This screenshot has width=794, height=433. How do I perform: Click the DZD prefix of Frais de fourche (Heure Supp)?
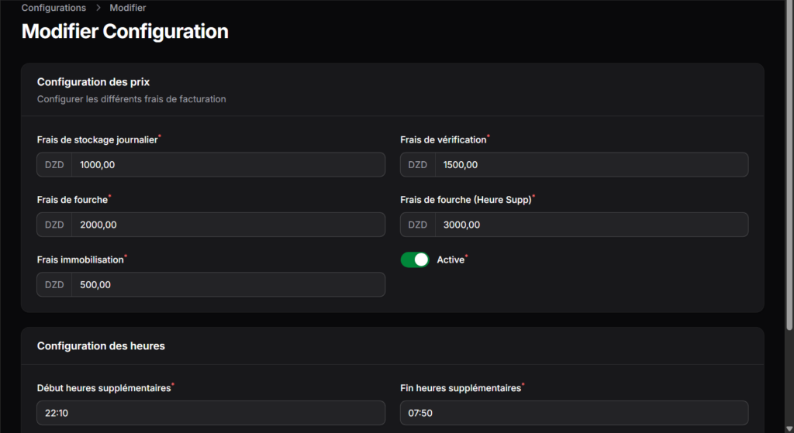click(x=418, y=225)
